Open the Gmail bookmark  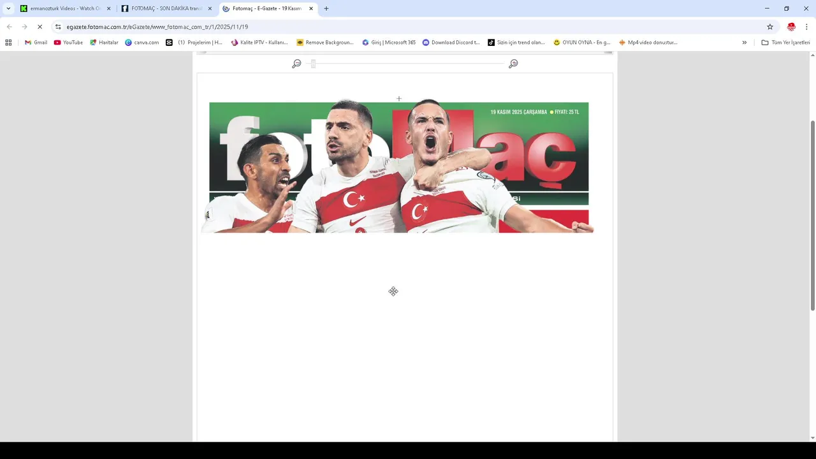click(x=36, y=43)
